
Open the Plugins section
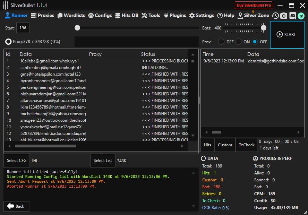(x=175, y=15)
